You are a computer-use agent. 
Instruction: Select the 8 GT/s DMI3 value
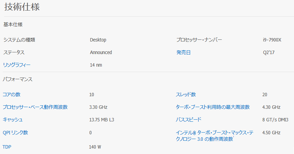point(275,120)
